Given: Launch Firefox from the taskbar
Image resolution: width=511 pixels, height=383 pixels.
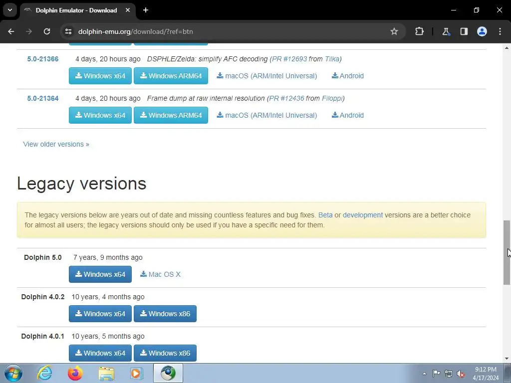Looking at the screenshot, I should click(x=75, y=373).
